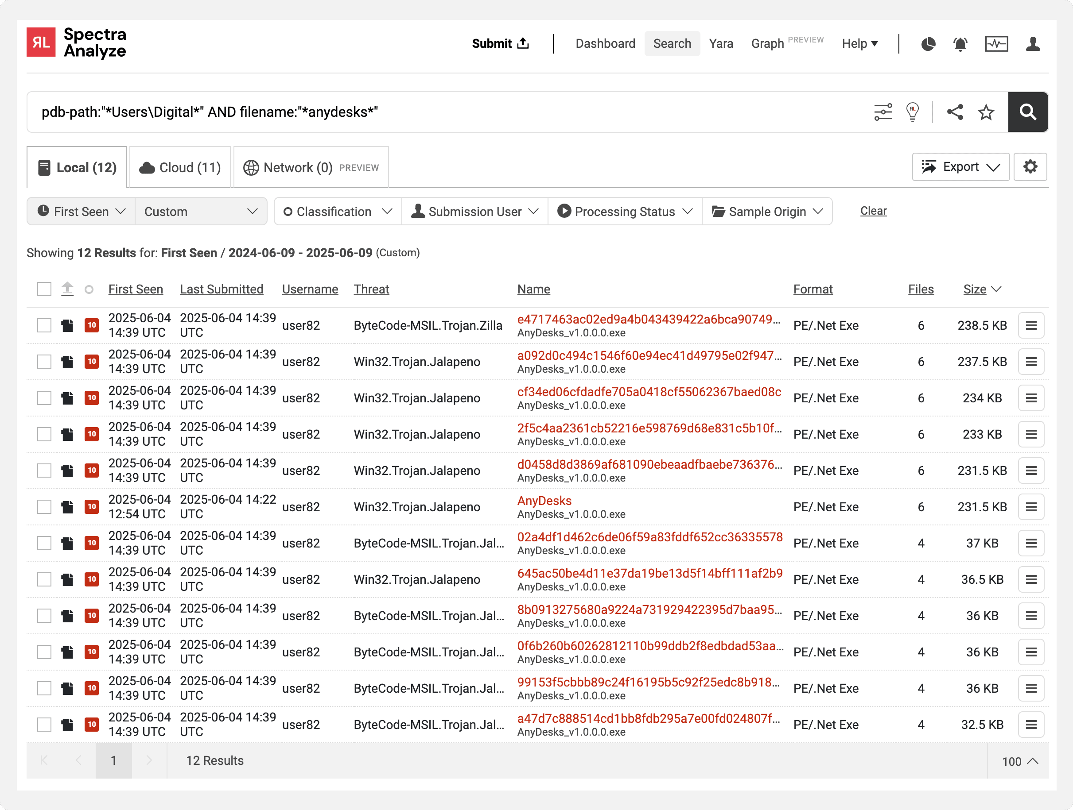The width and height of the screenshot is (1073, 810).
Task: Open the Dashboard menu item
Action: pos(605,44)
